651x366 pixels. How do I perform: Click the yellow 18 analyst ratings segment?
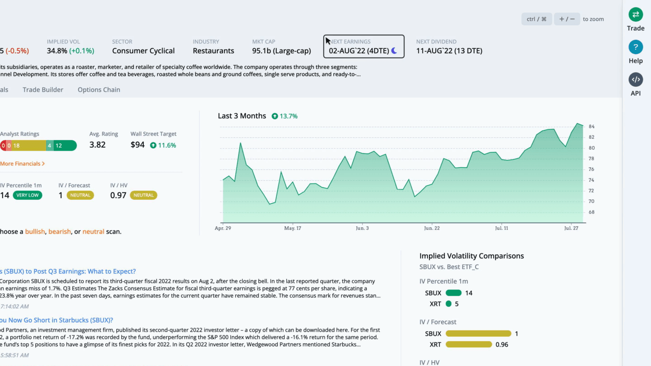28,145
